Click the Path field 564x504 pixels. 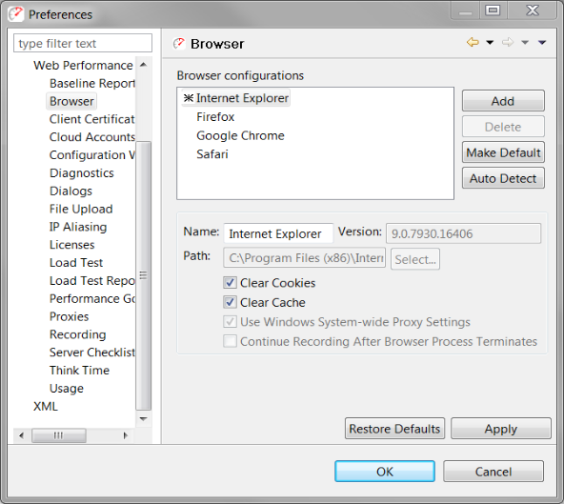(304, 257)
